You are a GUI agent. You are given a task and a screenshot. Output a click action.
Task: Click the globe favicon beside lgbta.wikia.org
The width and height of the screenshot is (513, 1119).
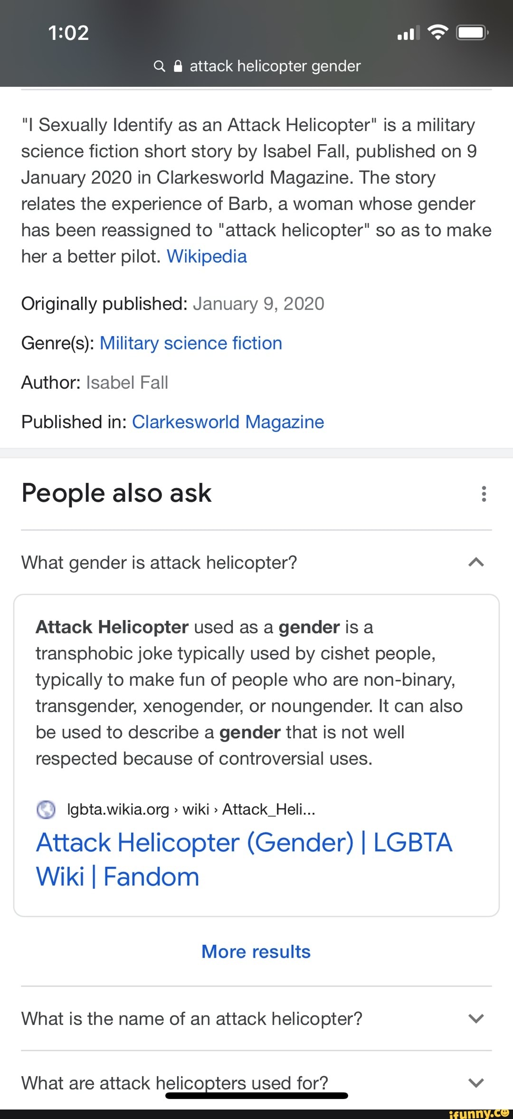click(x=46, y=809)
